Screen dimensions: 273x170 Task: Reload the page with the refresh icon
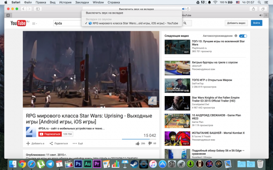coord(188,9)
